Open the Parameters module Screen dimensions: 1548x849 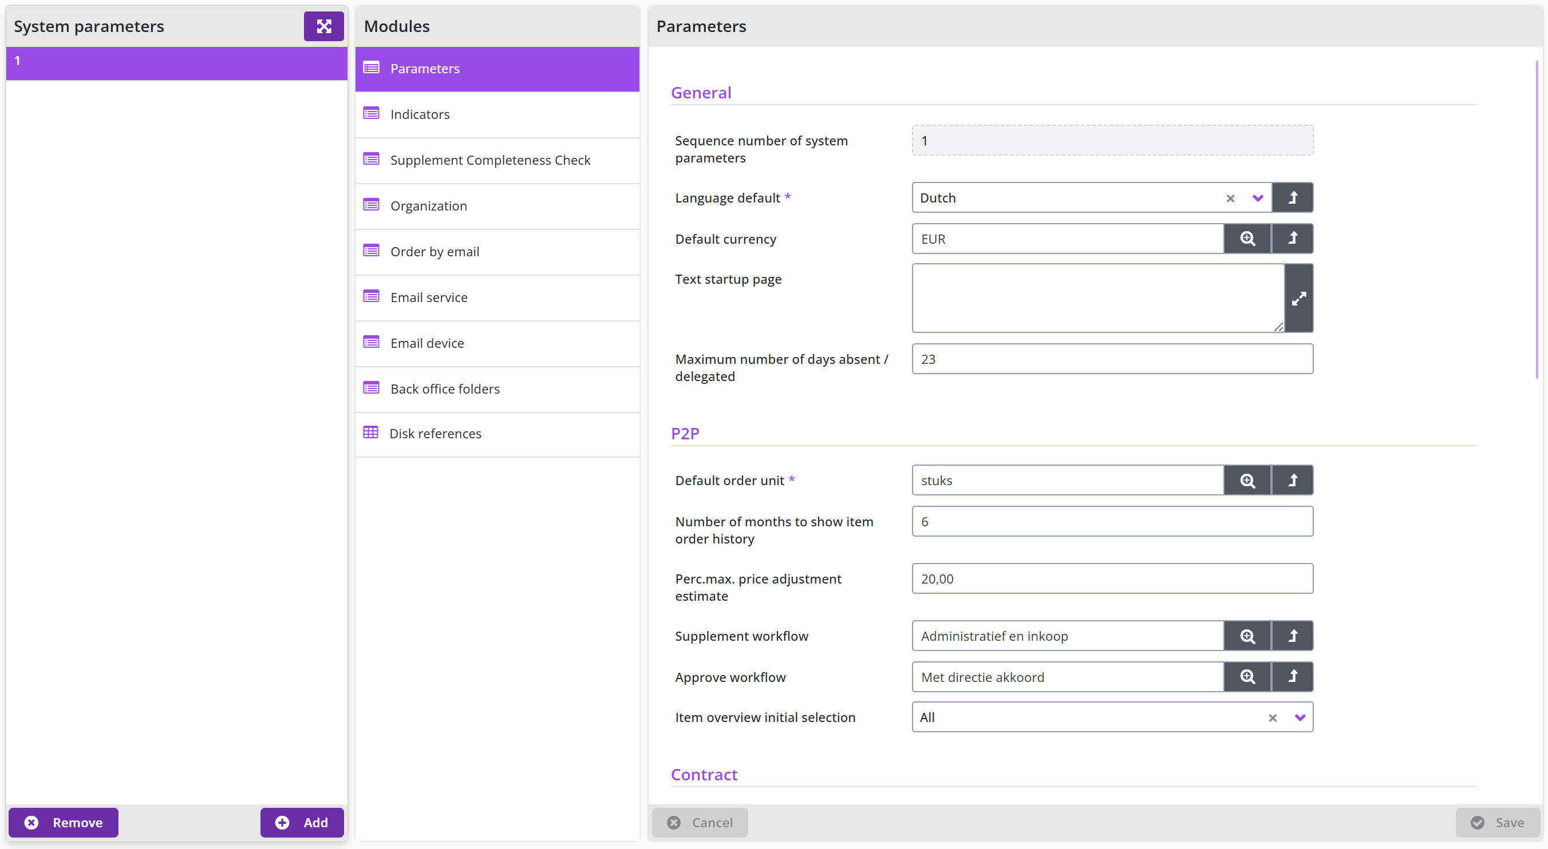[497, 69]
